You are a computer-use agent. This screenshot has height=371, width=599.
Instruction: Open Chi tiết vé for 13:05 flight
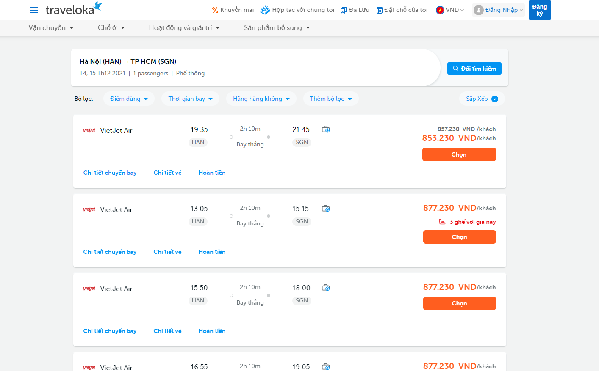point(167,252)
